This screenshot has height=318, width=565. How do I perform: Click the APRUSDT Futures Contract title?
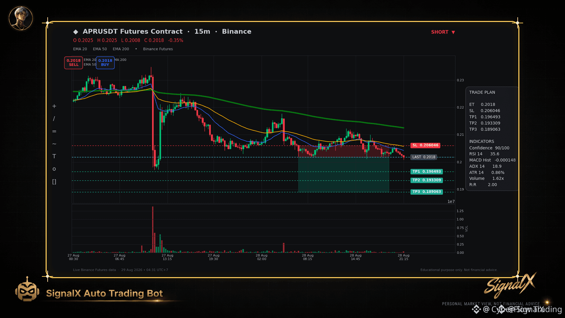point(132,31)
